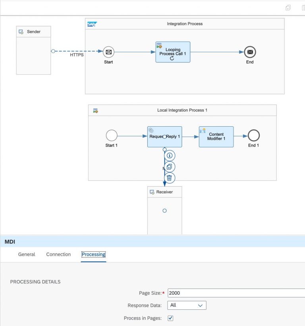Select the Receiver participant box
Image resolution: width=305 pixels, height=326 pixels.
click(x=164, y=192)
